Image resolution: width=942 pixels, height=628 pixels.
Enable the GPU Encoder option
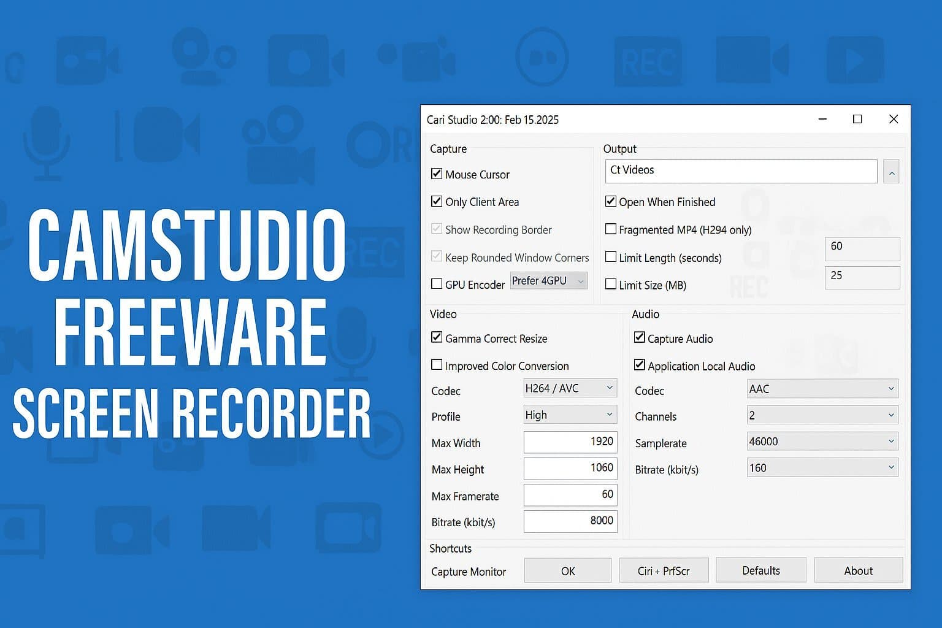point(437,283)
